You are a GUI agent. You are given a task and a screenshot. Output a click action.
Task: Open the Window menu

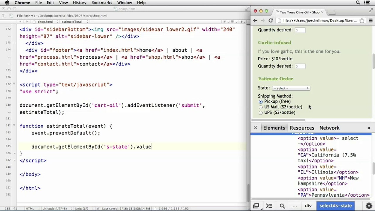click(125, 3)
